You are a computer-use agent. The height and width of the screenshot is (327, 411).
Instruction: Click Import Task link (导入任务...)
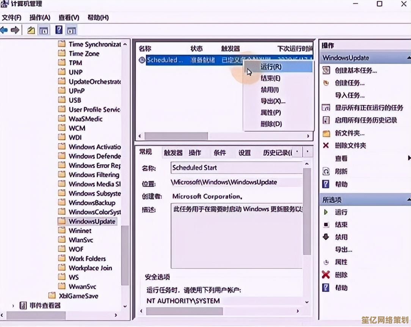pyautogui.click(x=350, y=95)
